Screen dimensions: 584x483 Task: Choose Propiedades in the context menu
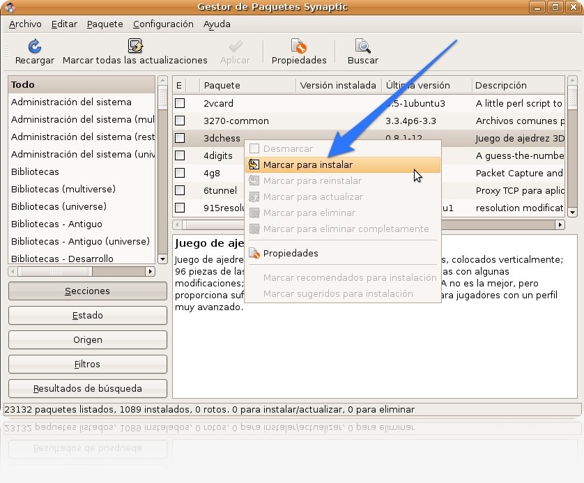(291, 253)
